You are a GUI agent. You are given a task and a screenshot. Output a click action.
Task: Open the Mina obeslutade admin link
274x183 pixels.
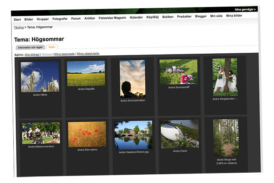coord(88,54)
